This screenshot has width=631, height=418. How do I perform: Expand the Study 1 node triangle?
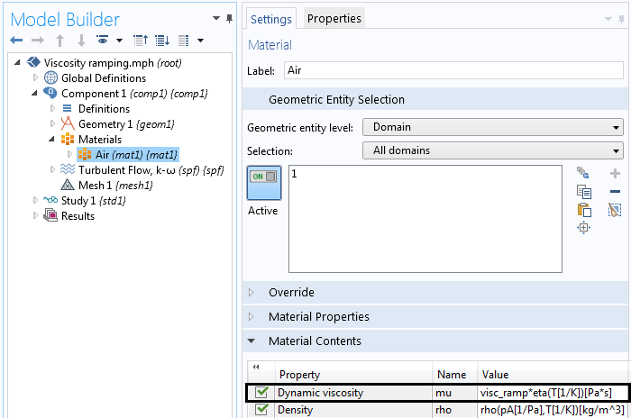(35, 200)
